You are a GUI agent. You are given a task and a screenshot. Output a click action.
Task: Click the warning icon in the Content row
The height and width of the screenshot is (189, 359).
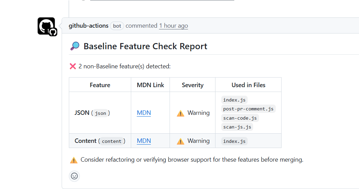pos(181,141)
